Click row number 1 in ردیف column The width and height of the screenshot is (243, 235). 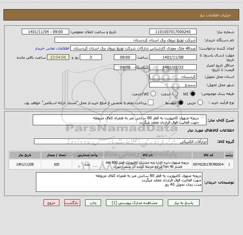click(x=229, y=164)
